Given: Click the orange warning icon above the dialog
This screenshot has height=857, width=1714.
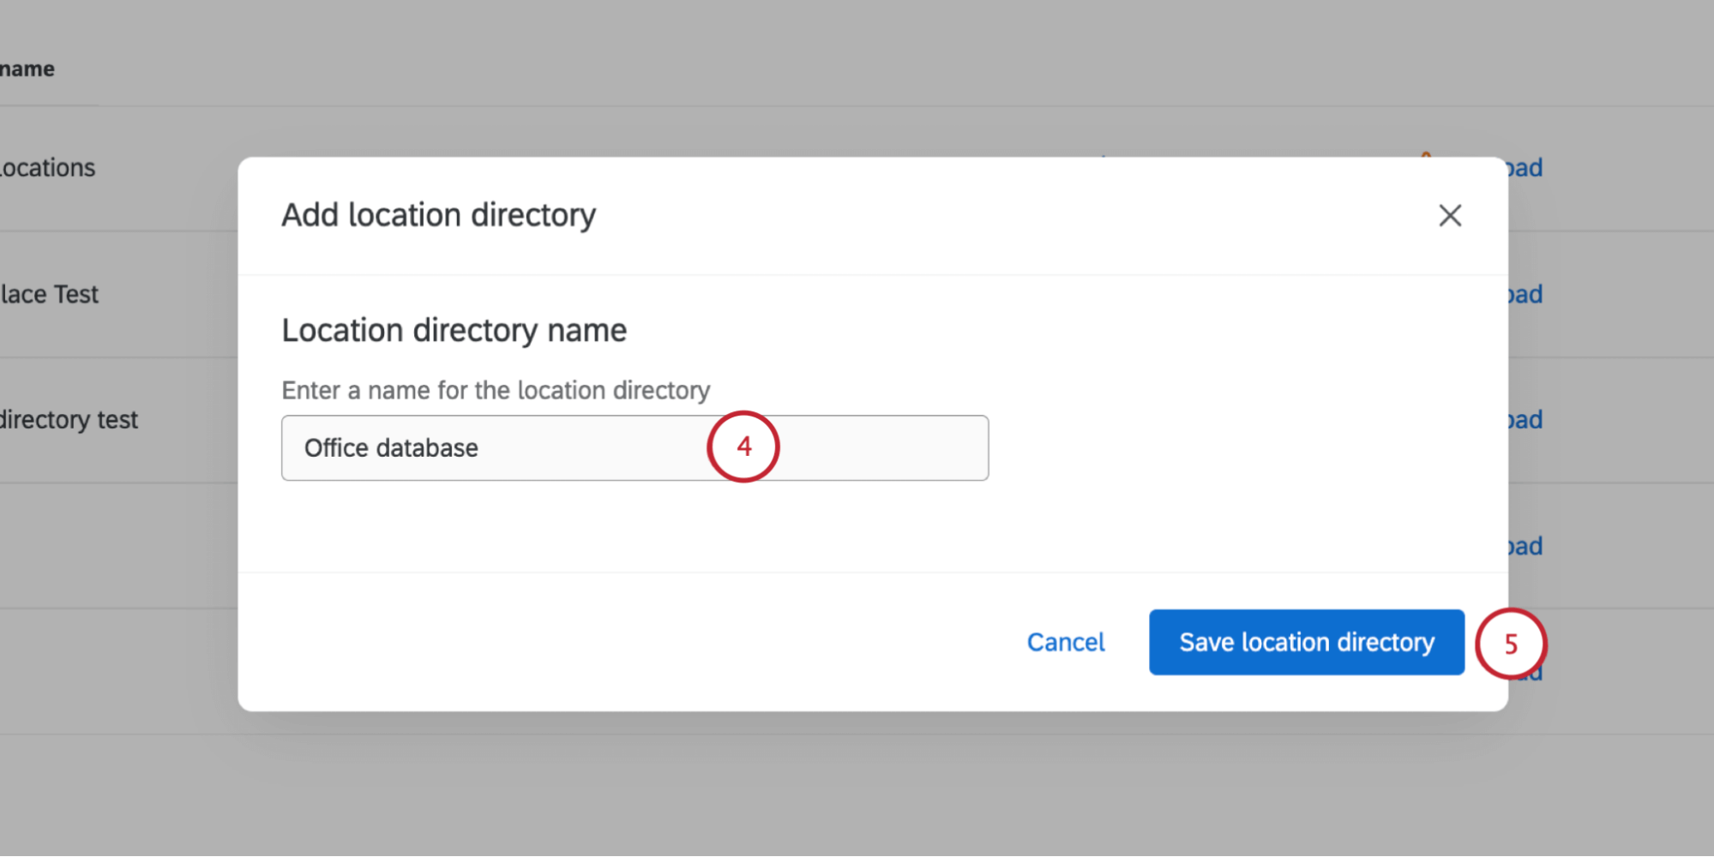Looking at the screenshot, I should click(1426, 156).
